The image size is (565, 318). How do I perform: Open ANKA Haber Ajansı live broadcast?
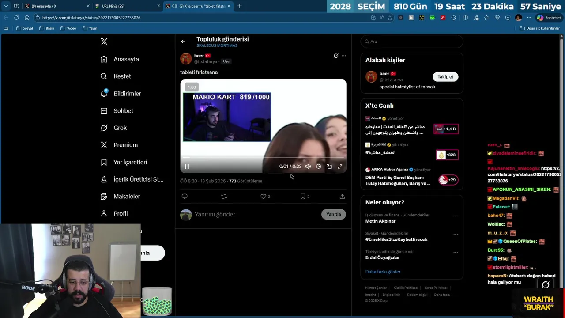411,177
